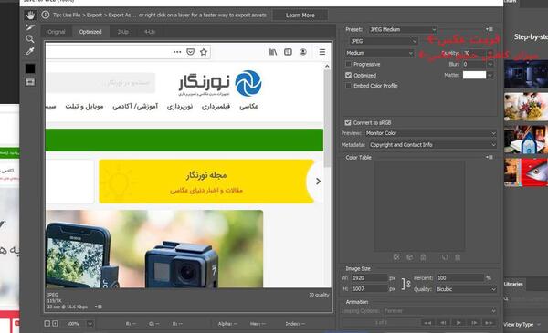Click the new color icon under Color Table
Screen dimensions: 548x333
pyautogui.click(x=445, y=257)
